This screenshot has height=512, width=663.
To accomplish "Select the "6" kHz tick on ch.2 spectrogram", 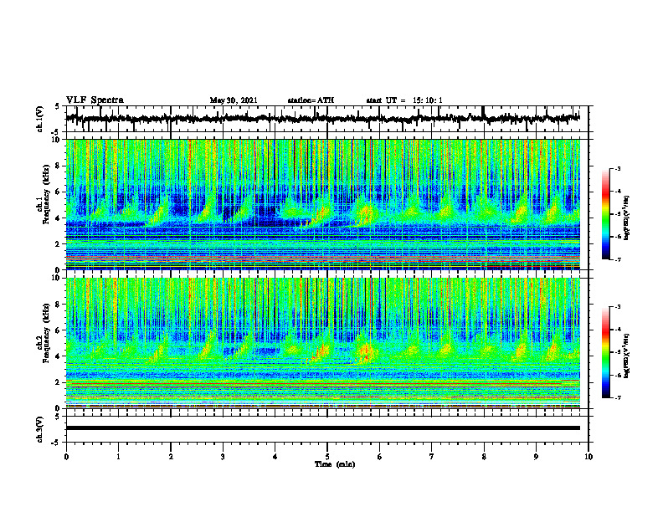I will coord(58,330).
